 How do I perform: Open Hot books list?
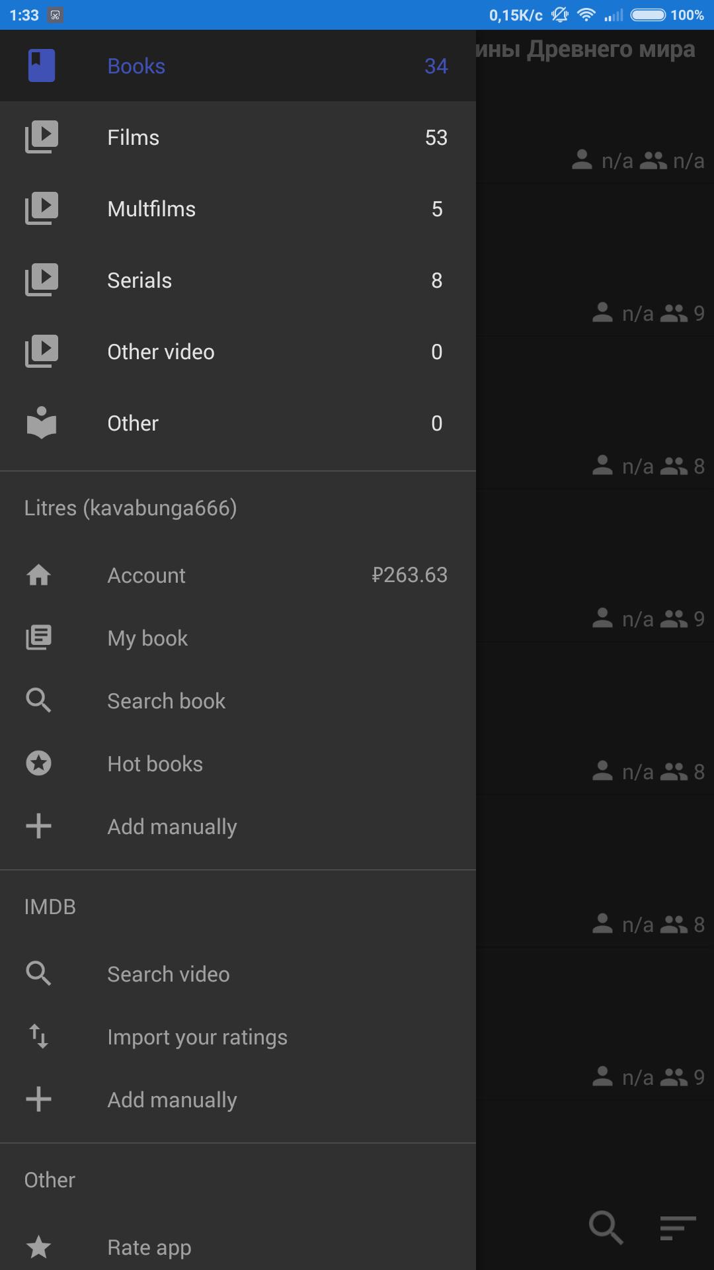(x=155, y=764)
